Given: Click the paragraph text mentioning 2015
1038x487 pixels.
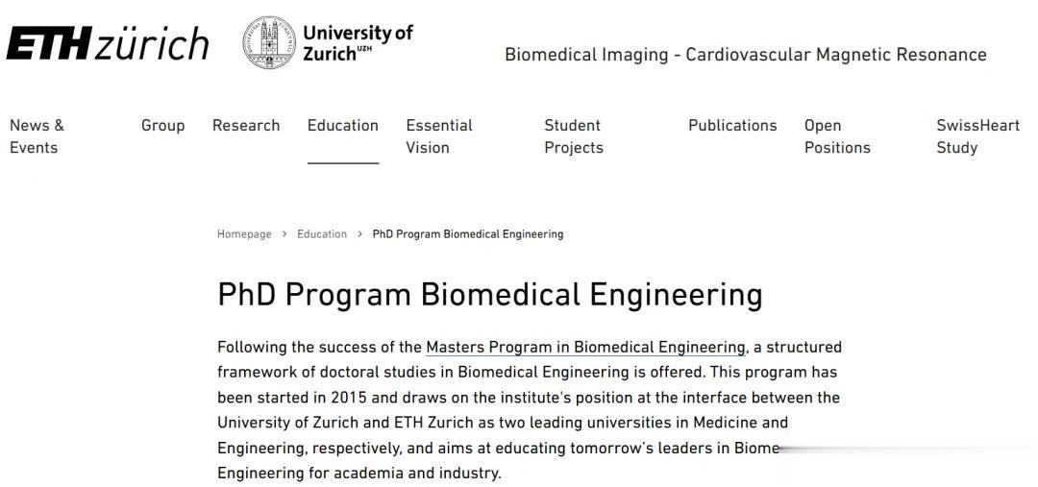Looking at the screenshot, I should click(x=529, y=398).
